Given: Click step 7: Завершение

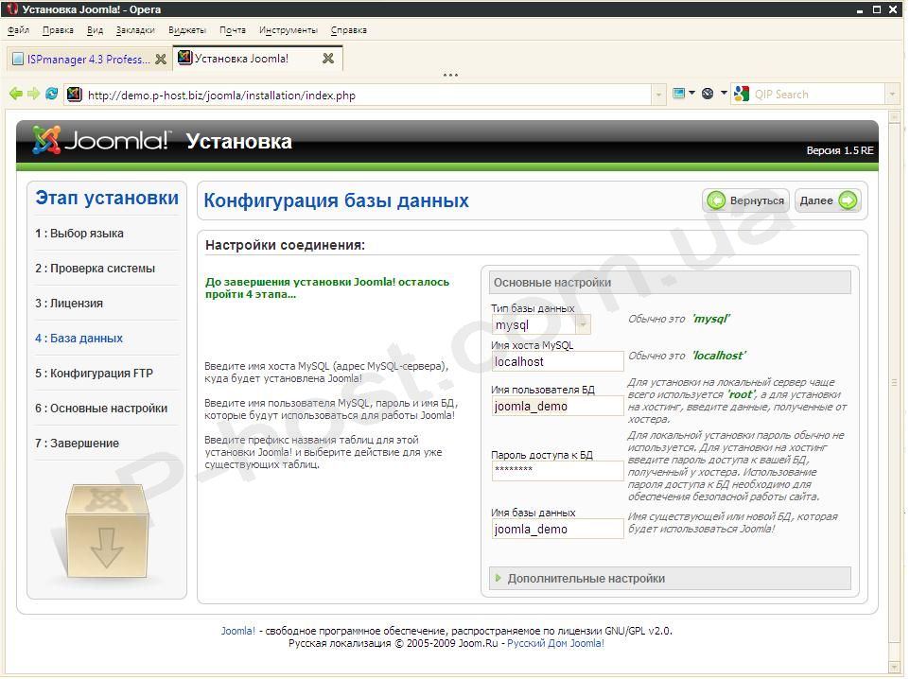Looking at the screenshot, I should 78,444.
